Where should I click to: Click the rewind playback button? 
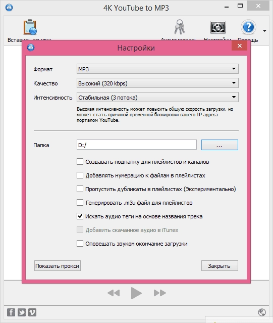click(114, 293)
